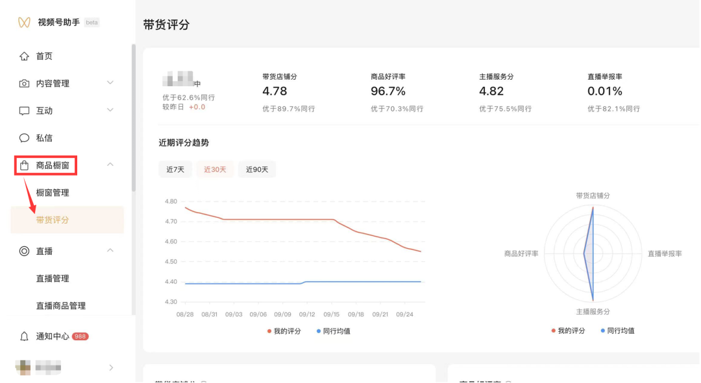The width and height of the screenshot is (701, 383).
Task: Expand the account profile arrow at bottom left
Action: pyautogui.click(x=112, y=367)
